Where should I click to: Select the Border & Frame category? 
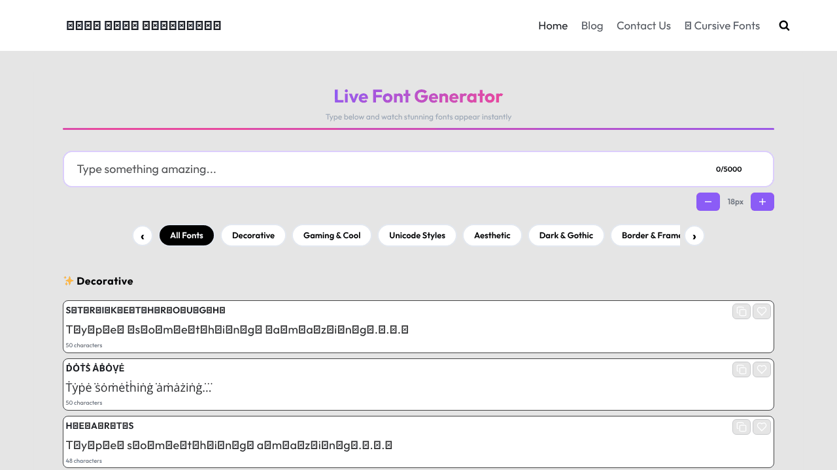[646, 236]
